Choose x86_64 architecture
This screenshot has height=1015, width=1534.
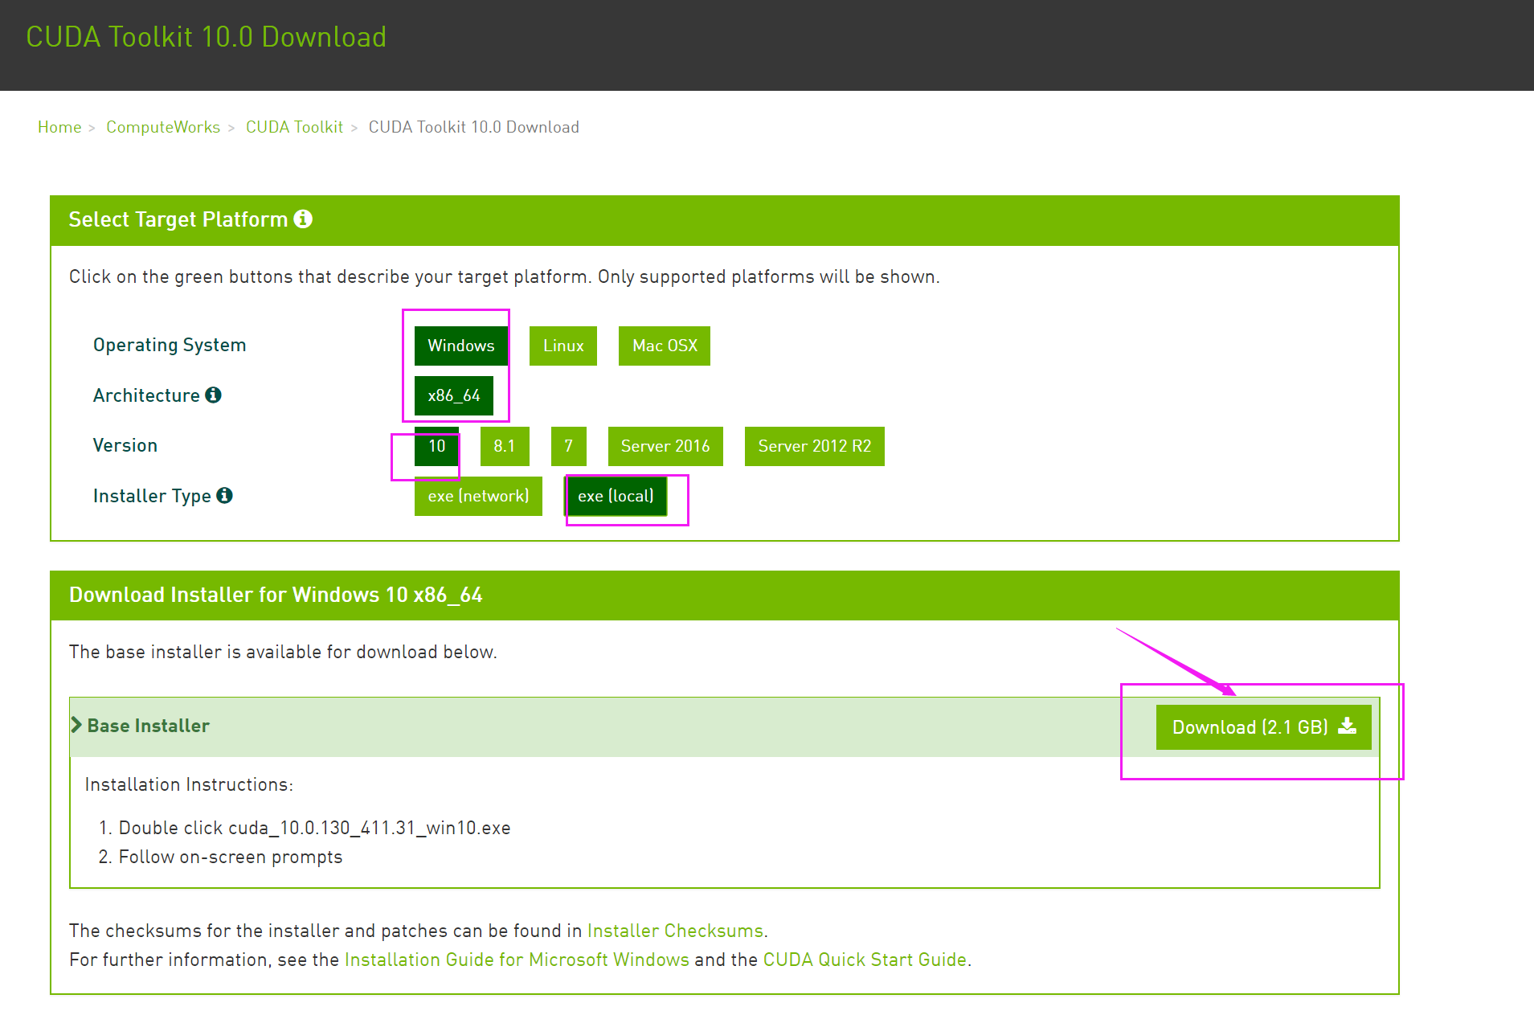(454, 395)
